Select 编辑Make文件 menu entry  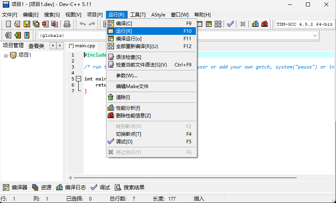click(x=151, y=86)
